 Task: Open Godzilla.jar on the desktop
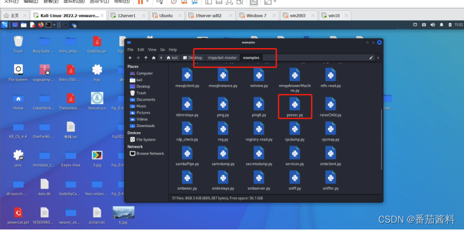pos(97,44)
